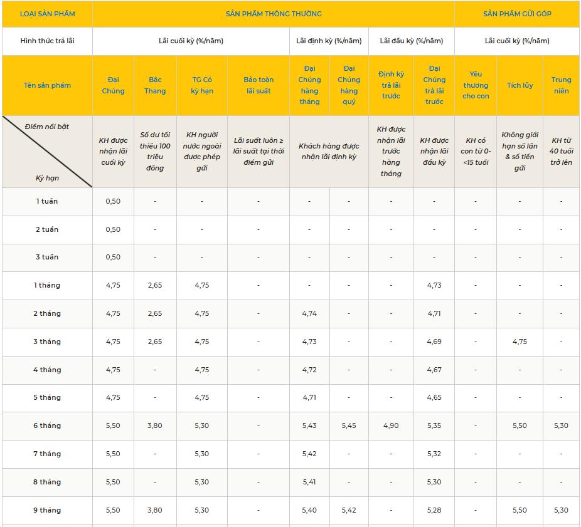This screenshot has width=581, height=527.
Task: Click the 4,90 rate in 6 tháng row
Action: tap(391, 425)
